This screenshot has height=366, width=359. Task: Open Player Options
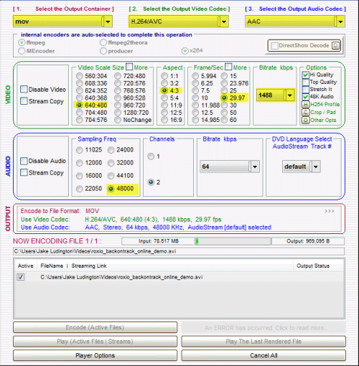click(x=95, y=355)
